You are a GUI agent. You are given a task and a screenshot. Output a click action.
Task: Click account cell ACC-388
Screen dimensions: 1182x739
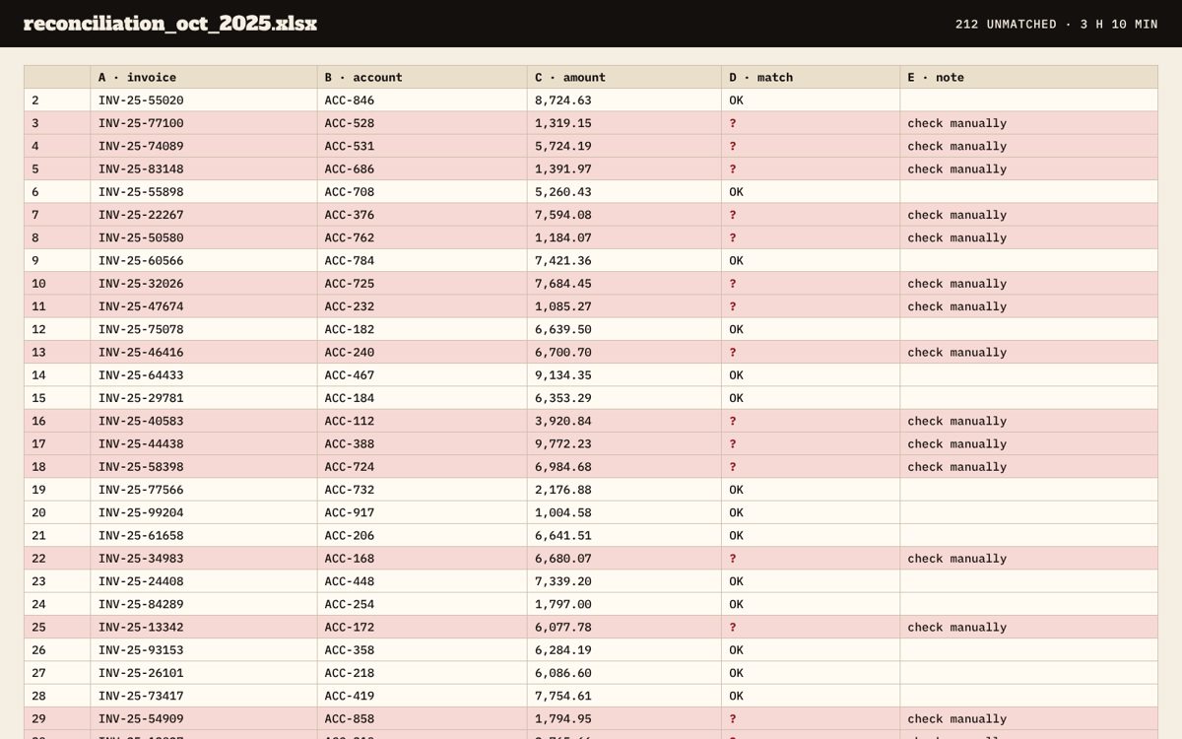coord(423,443)
